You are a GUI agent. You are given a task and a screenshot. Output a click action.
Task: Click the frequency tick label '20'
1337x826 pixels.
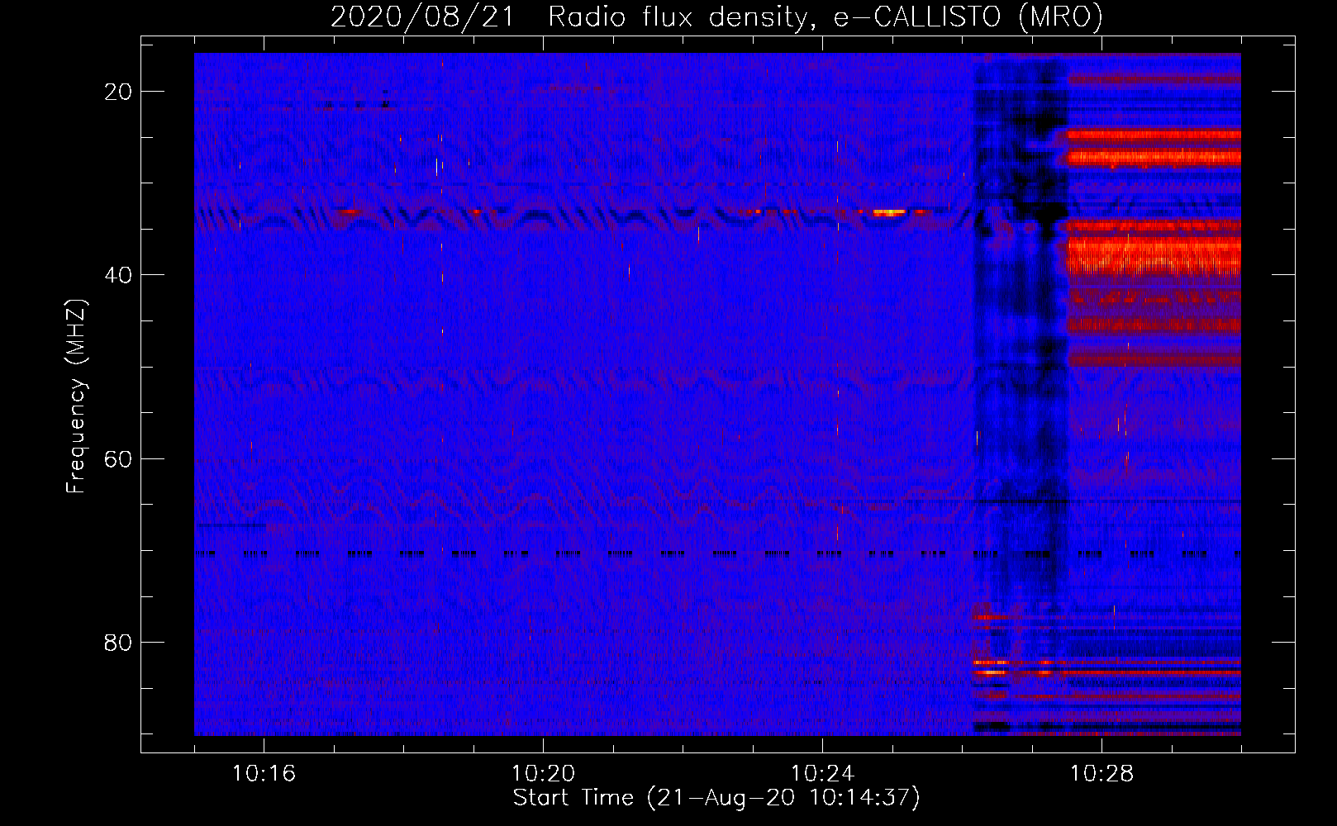[119, 92]
